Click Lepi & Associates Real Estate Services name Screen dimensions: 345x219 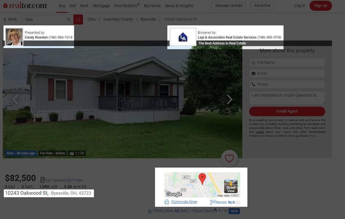pyautogui.click(x=227, y=37)
